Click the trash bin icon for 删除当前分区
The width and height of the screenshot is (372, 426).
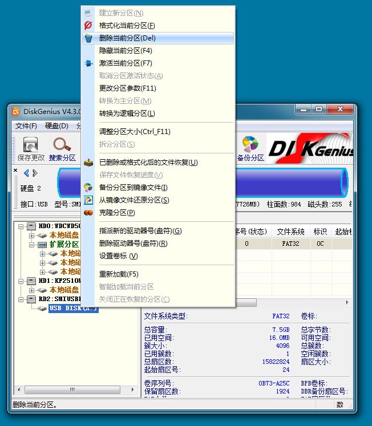[88, 38]
